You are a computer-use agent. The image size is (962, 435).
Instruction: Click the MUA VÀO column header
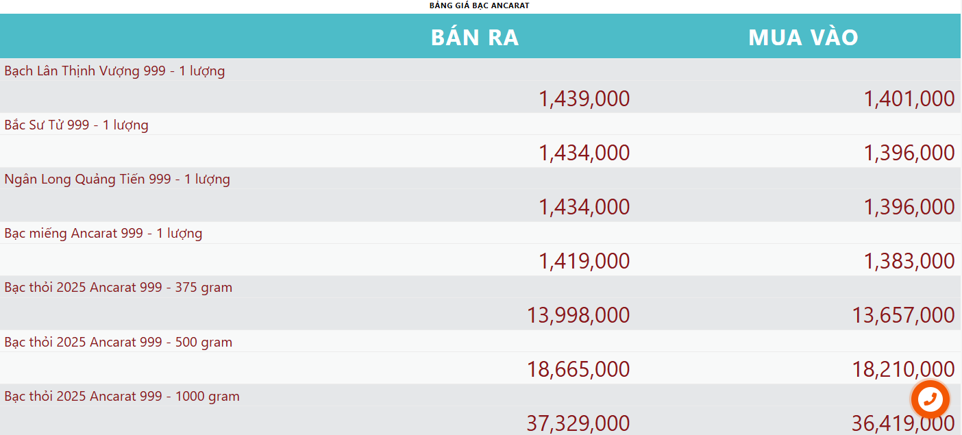click(803, 37)
